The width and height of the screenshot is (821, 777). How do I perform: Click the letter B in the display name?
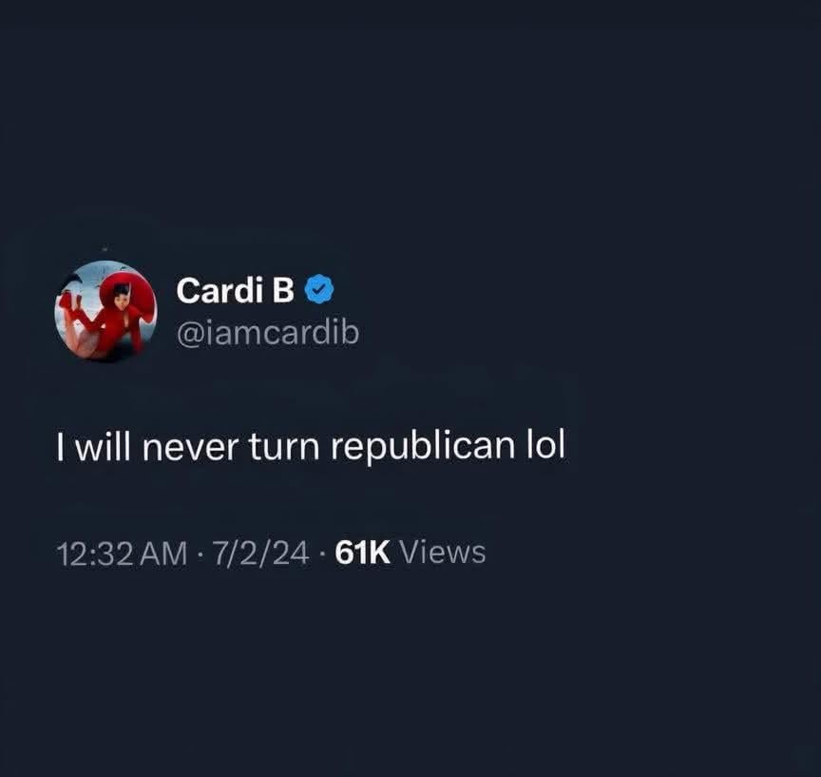[x=283, y=290]
